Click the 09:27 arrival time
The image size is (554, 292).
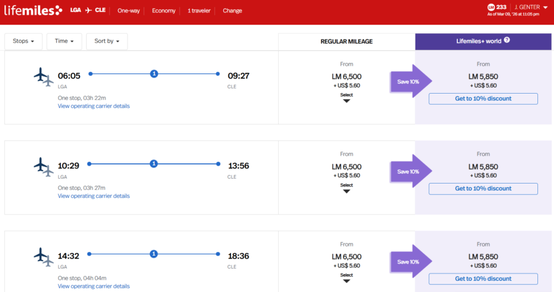point(238,76)
